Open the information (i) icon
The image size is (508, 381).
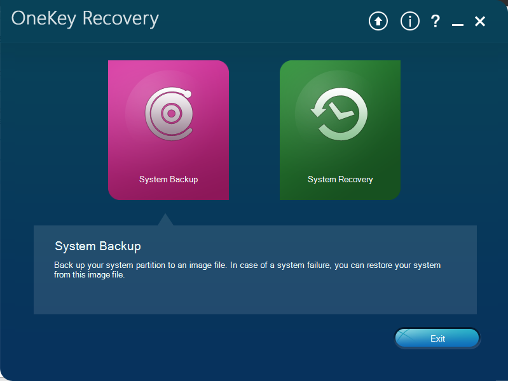(410, 22)
